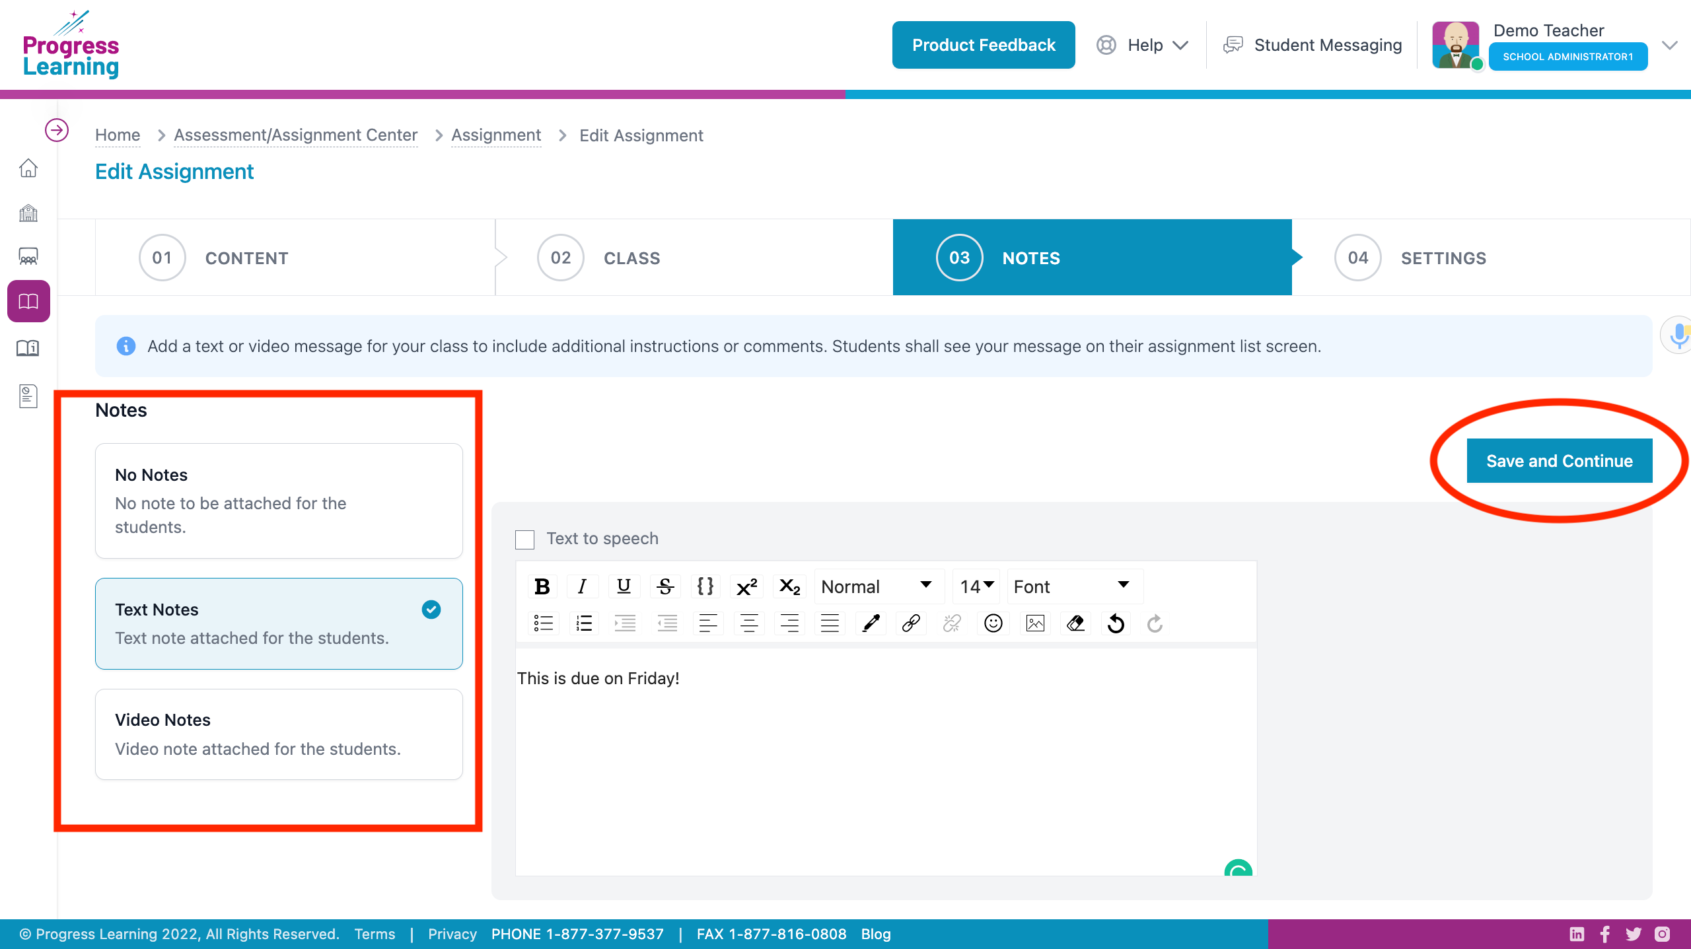Image resolution: width=1691 pixels, height=949 pixels.
Task: Open Home from sidebar icon
Action: 28,168
